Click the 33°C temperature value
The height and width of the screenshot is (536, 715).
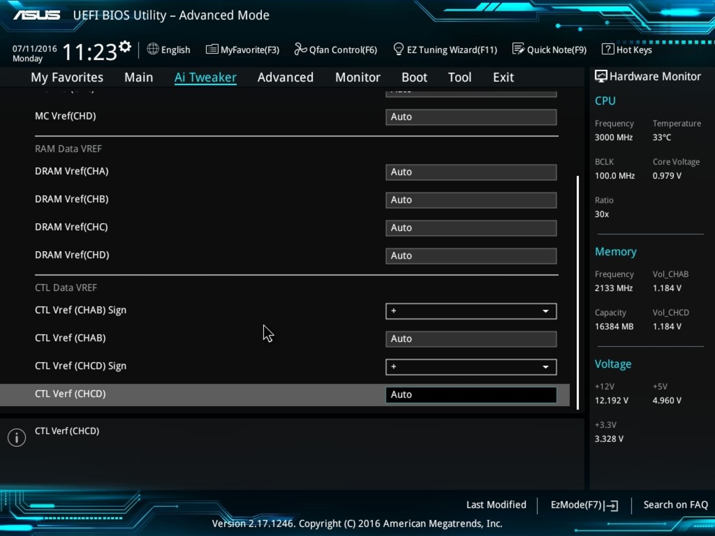coord(662,137)
